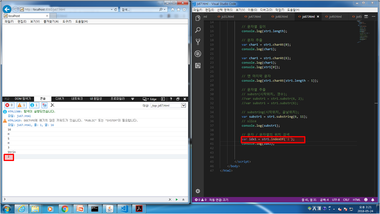Switch to 프로파일러 tab
The image size is (380, 214).
118,99
